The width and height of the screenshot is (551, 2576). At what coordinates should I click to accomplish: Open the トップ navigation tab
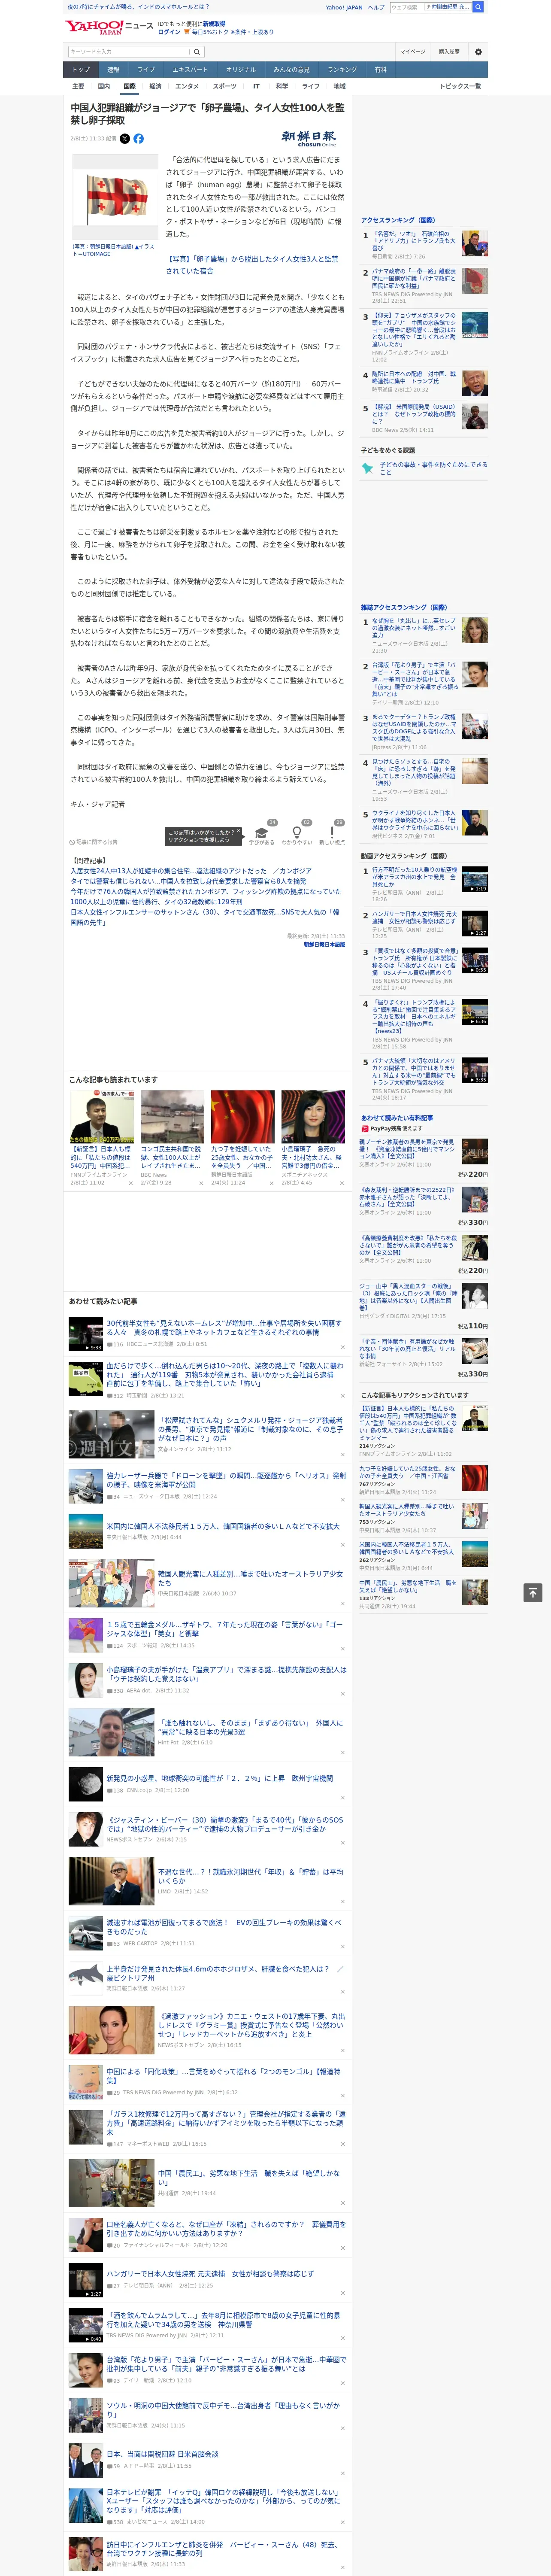[x=81, y=70]
